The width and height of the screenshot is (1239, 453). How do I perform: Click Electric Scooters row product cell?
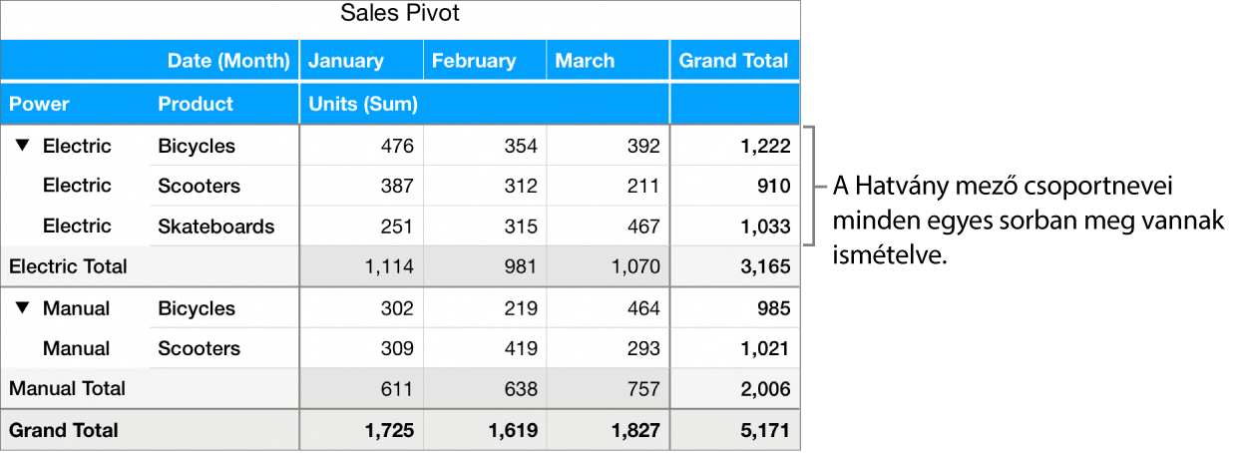(199, 187)
